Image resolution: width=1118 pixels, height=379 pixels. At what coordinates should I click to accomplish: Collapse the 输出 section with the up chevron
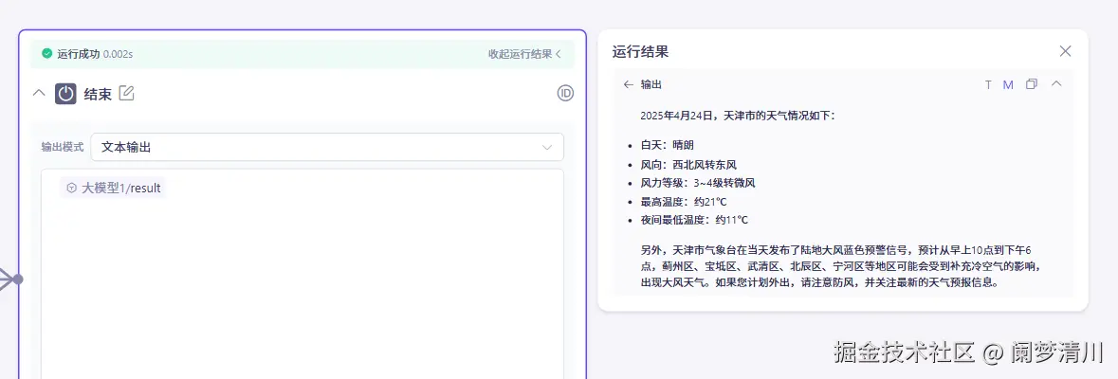[1056, 84]
